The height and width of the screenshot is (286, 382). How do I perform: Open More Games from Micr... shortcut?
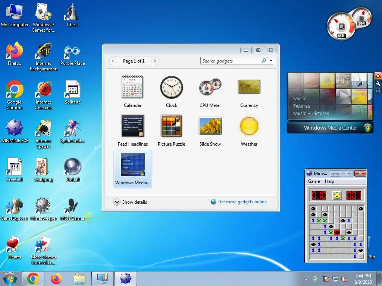[x=43, y=250]
